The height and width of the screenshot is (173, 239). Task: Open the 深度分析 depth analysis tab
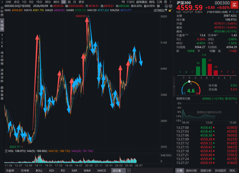pos(206,171)
